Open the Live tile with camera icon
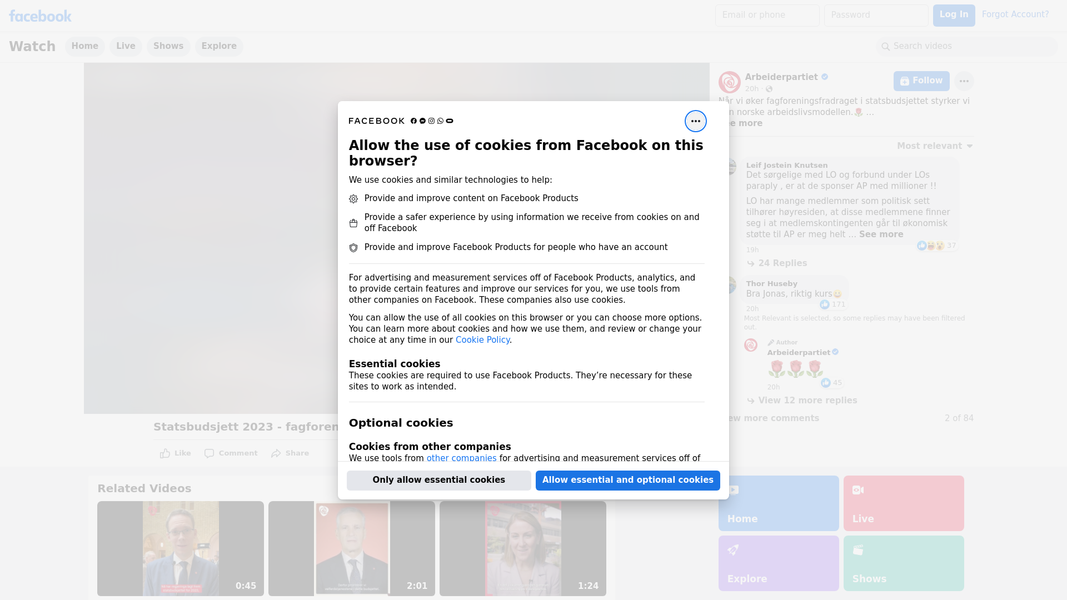This screenshot has width=1067, height=600. [x=904, y=503]
